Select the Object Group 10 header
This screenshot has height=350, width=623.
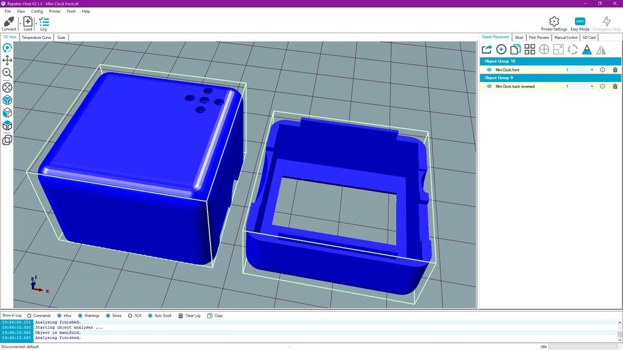[550, 61]
